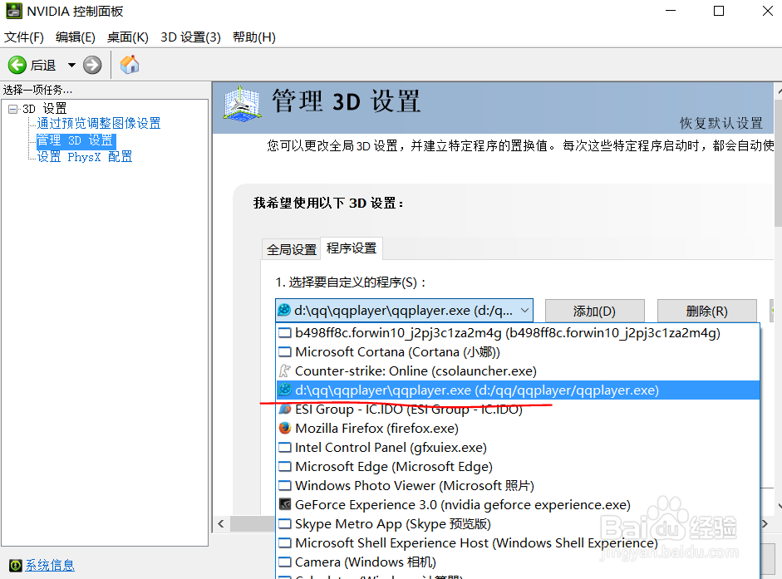Click the 添加(D) button
This screenshot has height=579, width=782.
point(594,312)
